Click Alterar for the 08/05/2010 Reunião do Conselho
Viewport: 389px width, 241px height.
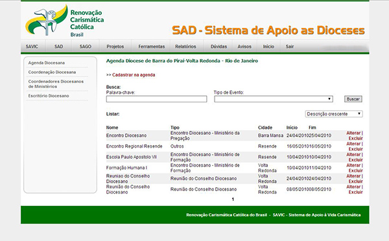pos(353,187)
